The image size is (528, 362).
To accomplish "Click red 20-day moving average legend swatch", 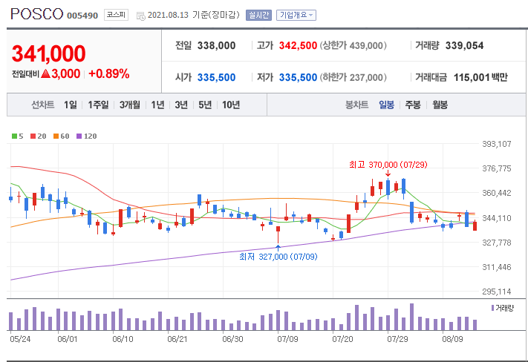I will click(33, 136).
